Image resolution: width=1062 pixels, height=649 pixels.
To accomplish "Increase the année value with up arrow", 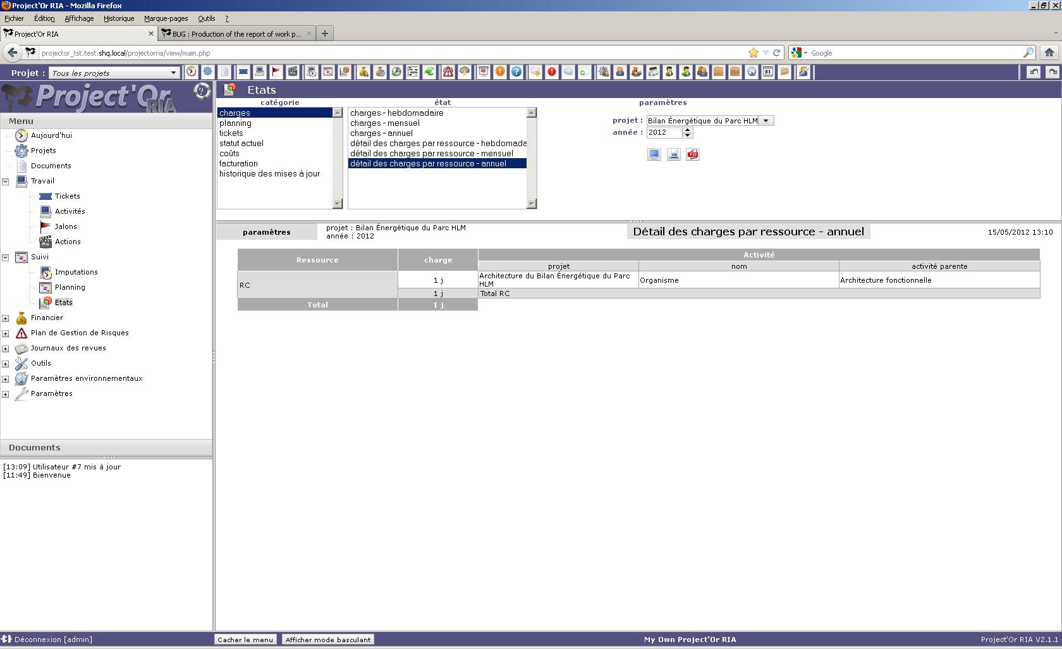I will tap(688, 130).
